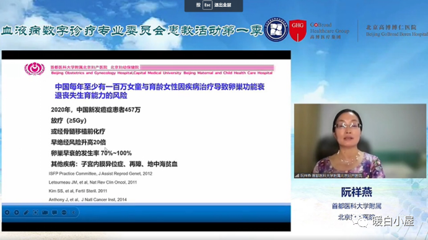Click the Beijing GoBroad Boren Hospital text
The height and width of the screenshot is (240, 428).
pos(397,35)
